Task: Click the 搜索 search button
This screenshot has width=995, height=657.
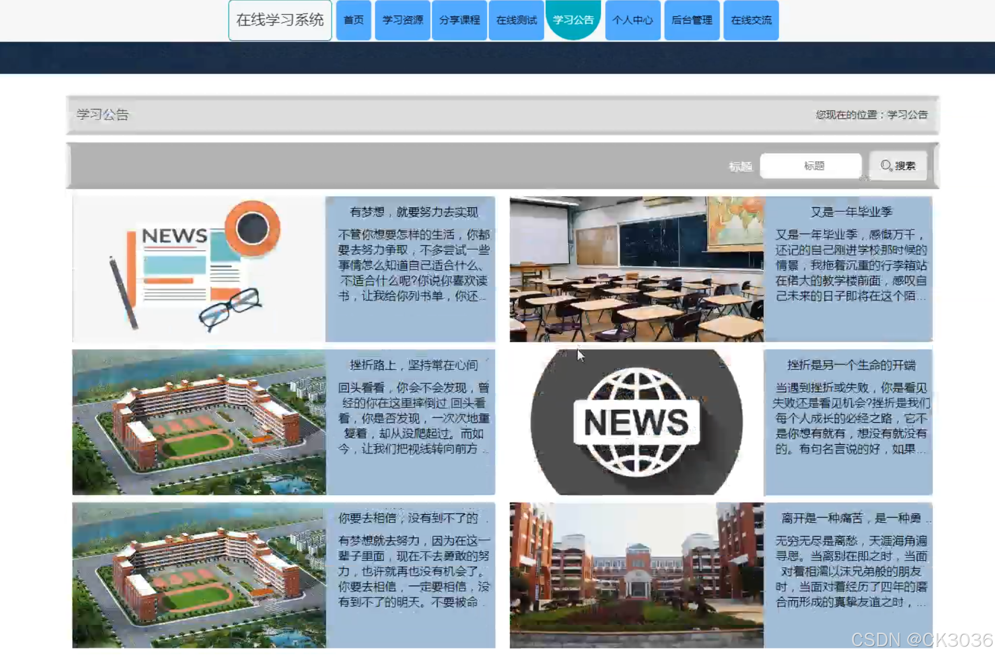Action: (898, 166)
